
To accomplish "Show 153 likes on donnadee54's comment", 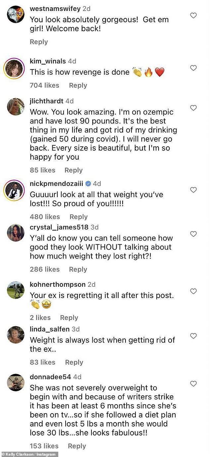I will (44, 446).
